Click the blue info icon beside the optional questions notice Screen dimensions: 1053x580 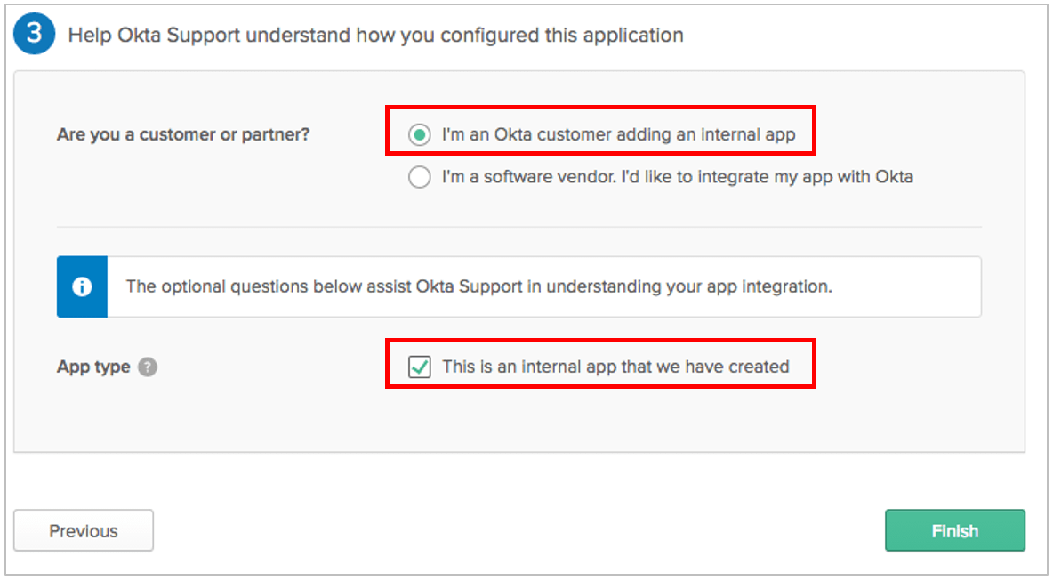[x=82, y=286]
